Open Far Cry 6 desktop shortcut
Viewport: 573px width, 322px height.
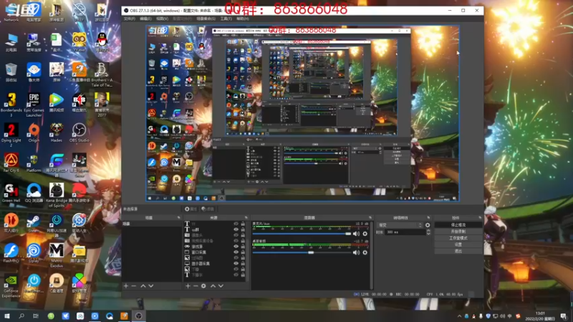pos(11,163)
